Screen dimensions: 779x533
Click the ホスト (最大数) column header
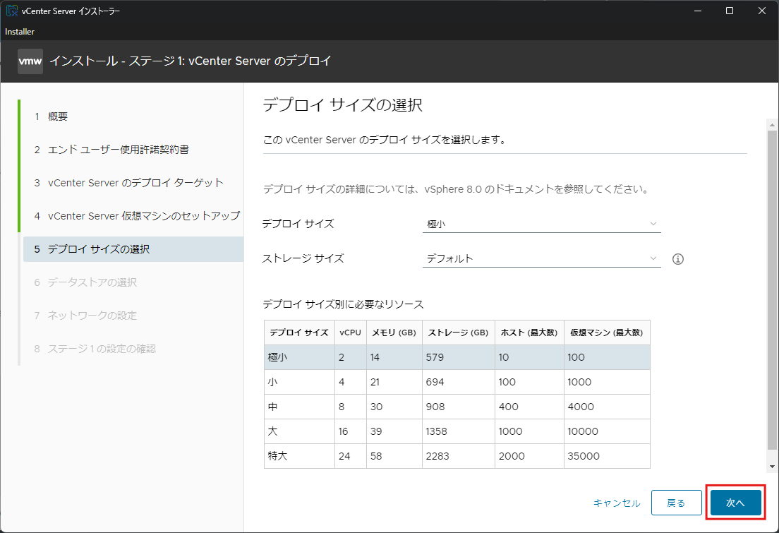click(529, 333)
